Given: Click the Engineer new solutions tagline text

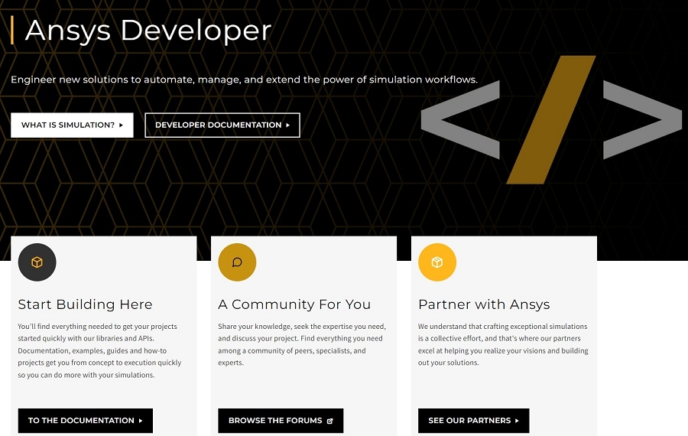Looking at the screenshot, I should click(x=244, y=80).
